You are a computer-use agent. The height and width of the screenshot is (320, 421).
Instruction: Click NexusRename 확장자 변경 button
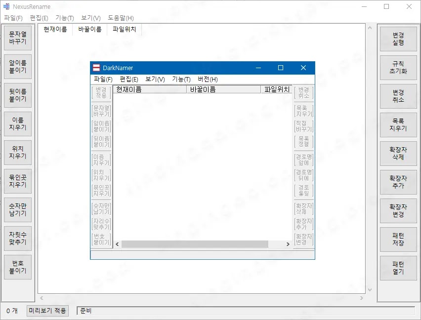point(398,211)
